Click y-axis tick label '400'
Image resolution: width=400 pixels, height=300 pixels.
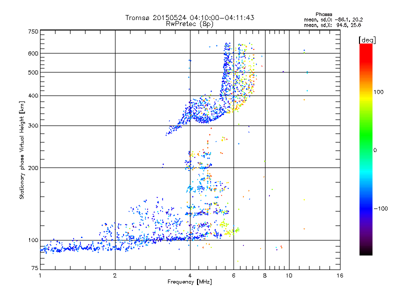[33, 96]
